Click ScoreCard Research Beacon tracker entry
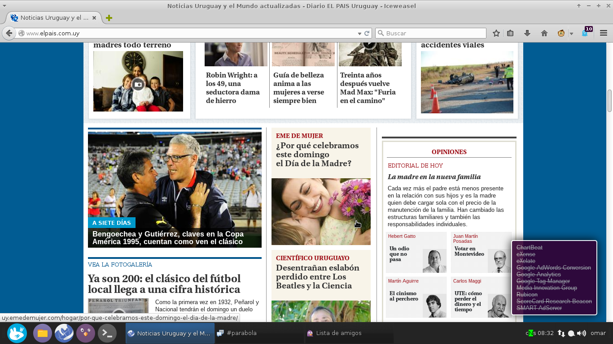 tap(554, 301)
